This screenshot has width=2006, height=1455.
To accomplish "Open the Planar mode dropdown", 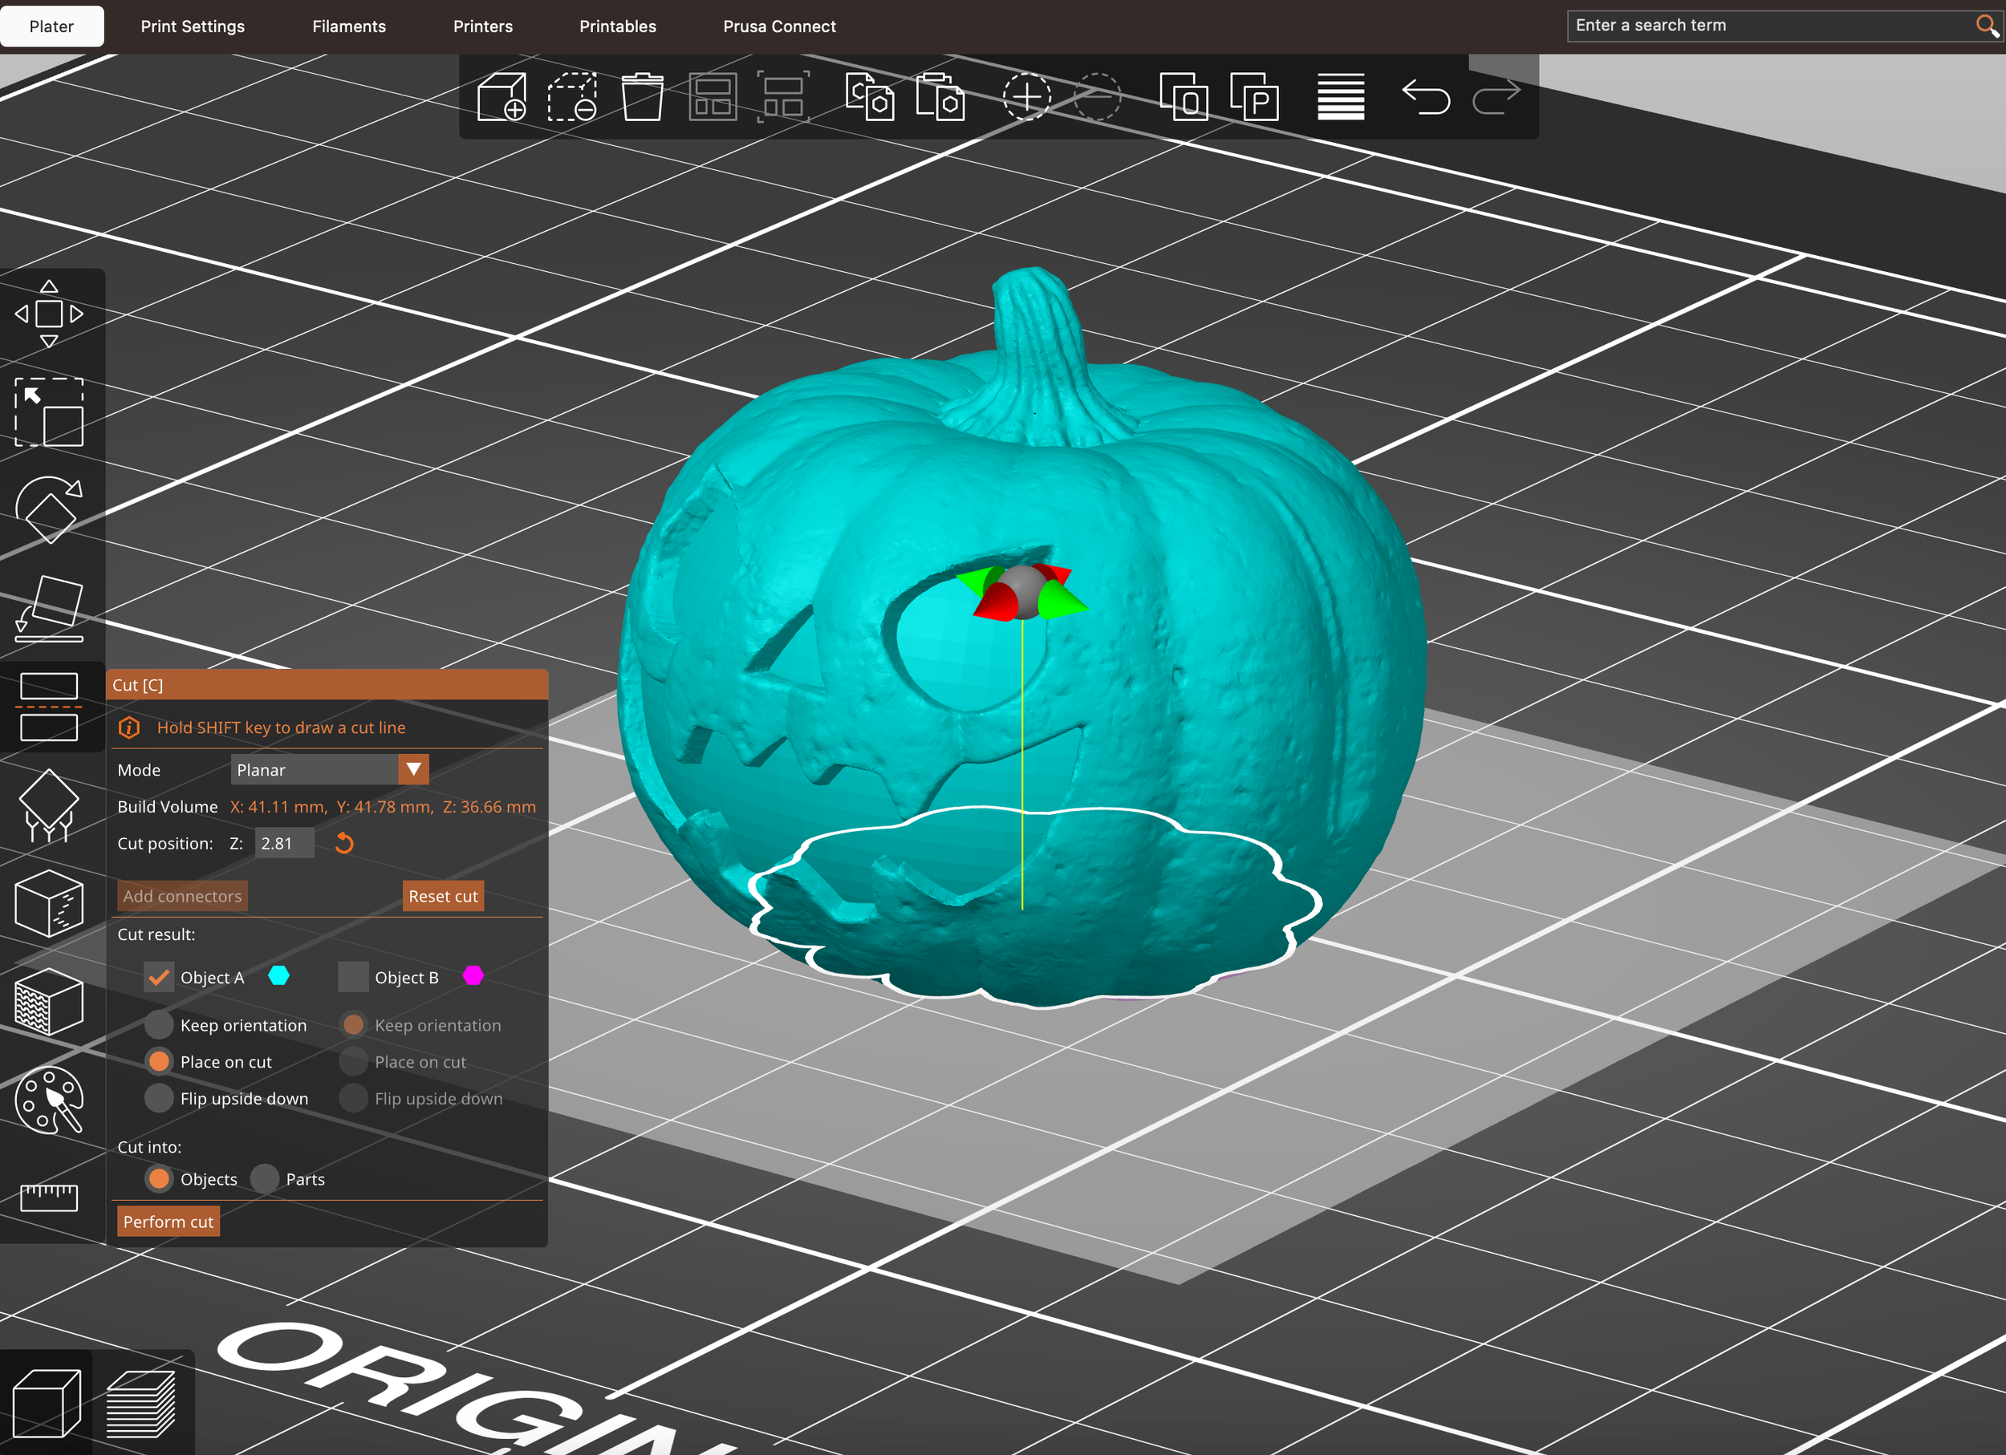I will [330, 769].
